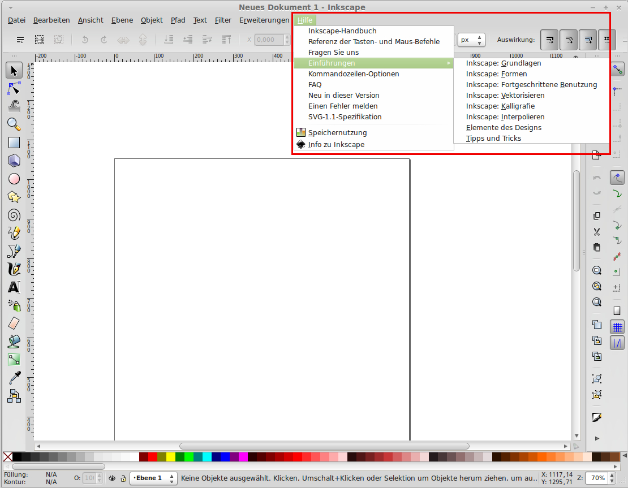
Task: Pick the yellow color swatch
Action: click(171, 457)
